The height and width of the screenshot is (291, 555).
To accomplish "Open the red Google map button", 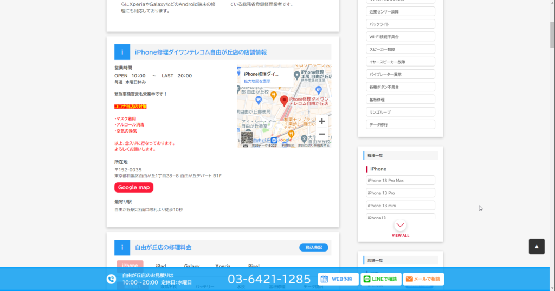I will (x=134, y=188).
